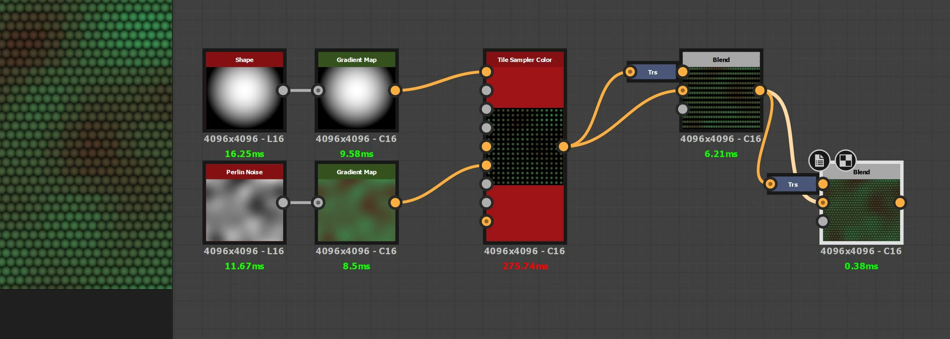Click the Shape node's gray output connector
Image resolution: width=950 pixels, height=339 pixels.
pyautogui.click(x=283, y=90)
